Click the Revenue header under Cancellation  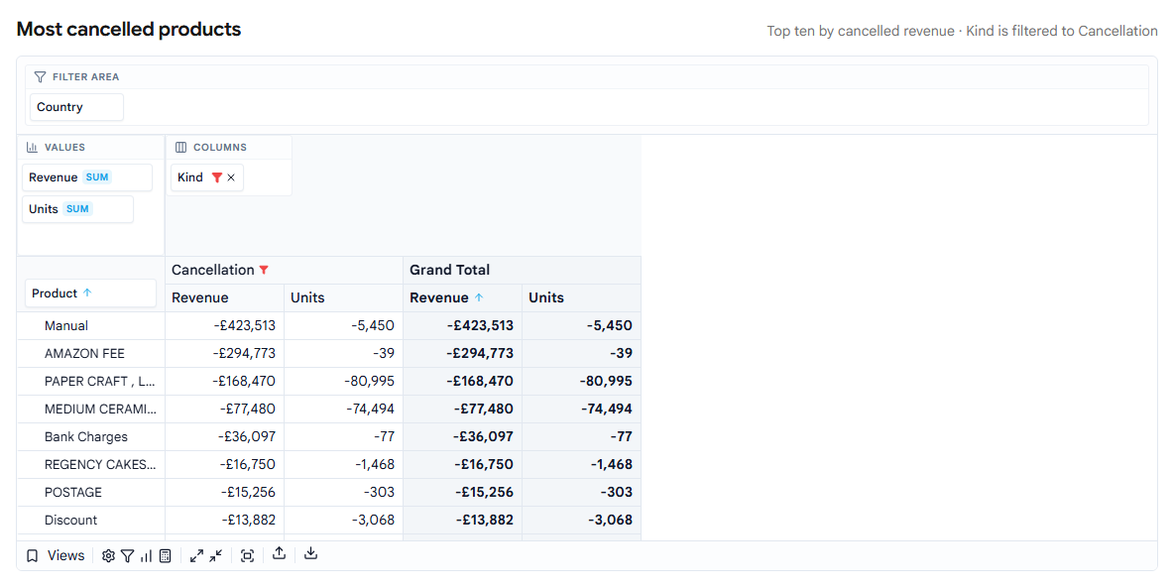click(225, 298)
